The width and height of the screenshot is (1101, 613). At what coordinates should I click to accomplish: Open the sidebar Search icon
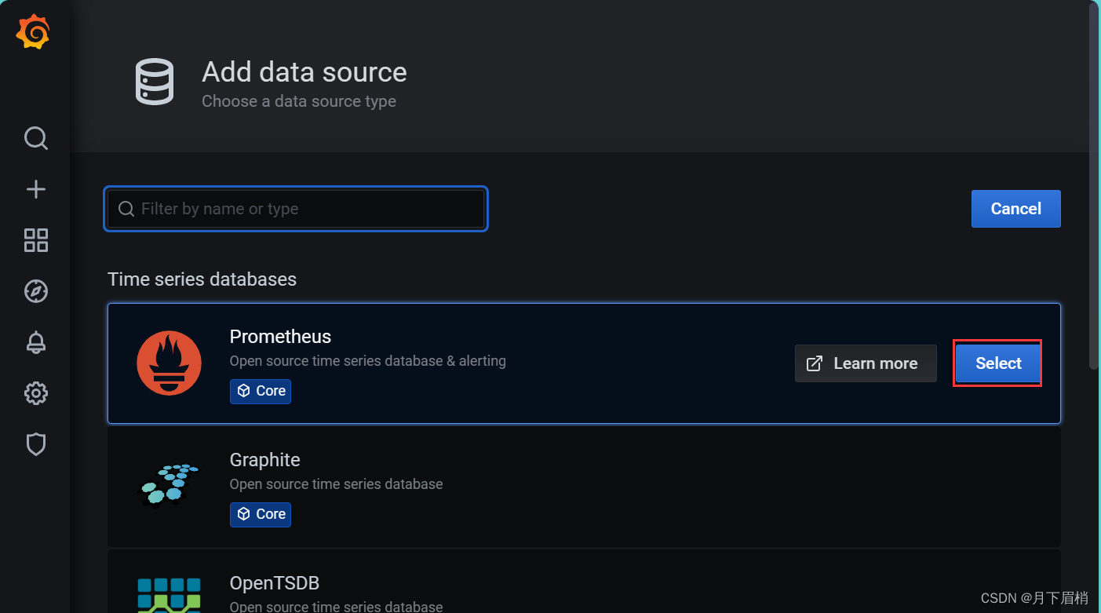pos(36,139)
